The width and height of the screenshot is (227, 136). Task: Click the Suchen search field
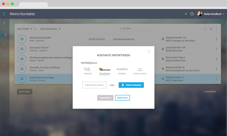pyautogui.click(x=136, y=29)
